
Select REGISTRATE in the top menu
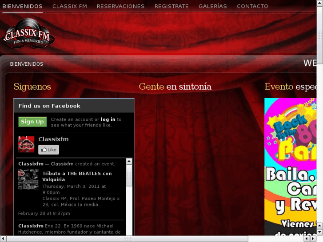tap(171, 6)
